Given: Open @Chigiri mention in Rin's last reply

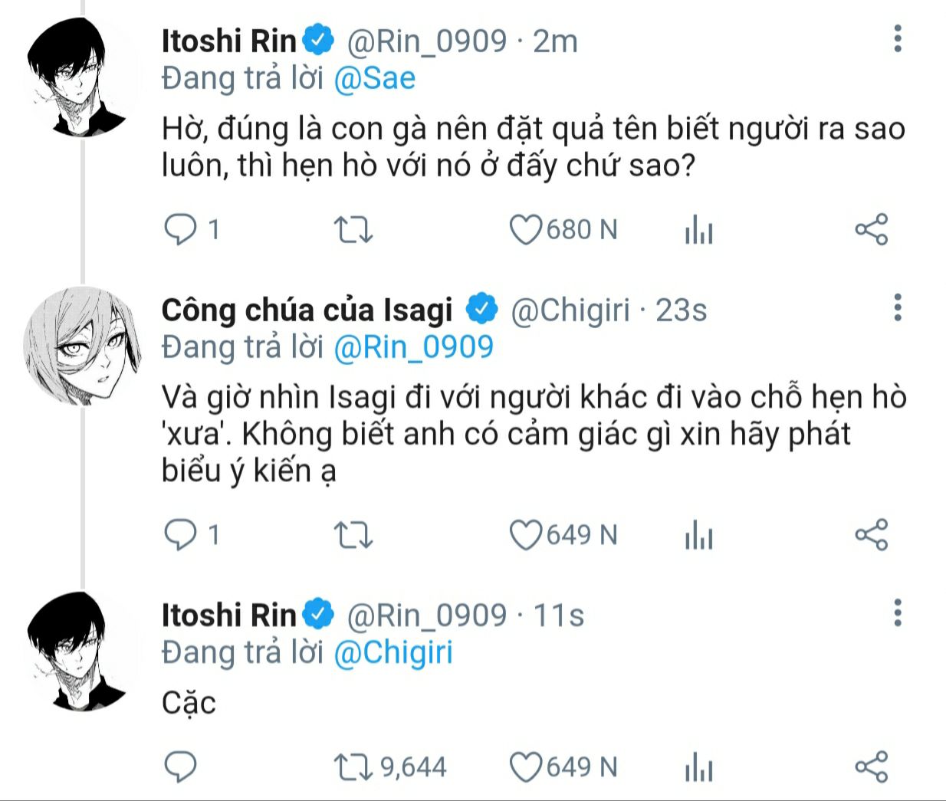Looking at the screenshot, I should coord(393,652).
